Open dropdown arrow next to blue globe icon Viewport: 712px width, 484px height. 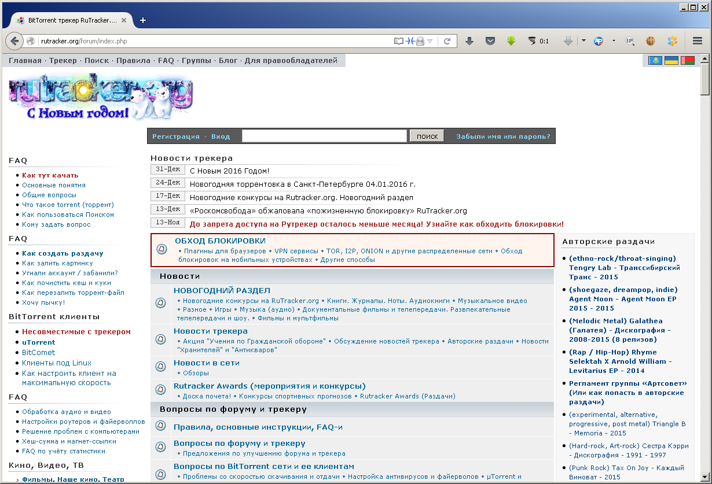point(614,41)
